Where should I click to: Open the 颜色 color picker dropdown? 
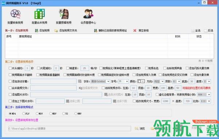tap(141, 81)
